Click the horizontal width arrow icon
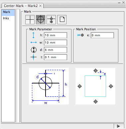 point(34,43)
